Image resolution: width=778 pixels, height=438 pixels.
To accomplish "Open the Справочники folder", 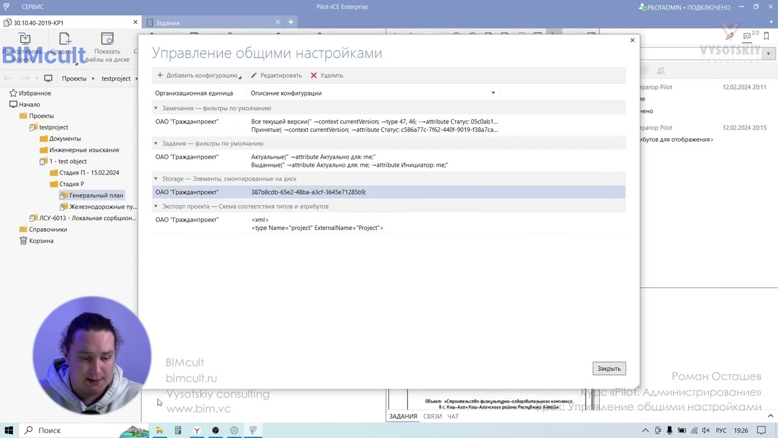I will (x=48, y=229).
